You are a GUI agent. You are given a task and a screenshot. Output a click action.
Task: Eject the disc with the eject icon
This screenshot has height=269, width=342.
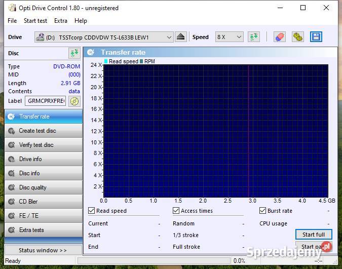point(180,37)
